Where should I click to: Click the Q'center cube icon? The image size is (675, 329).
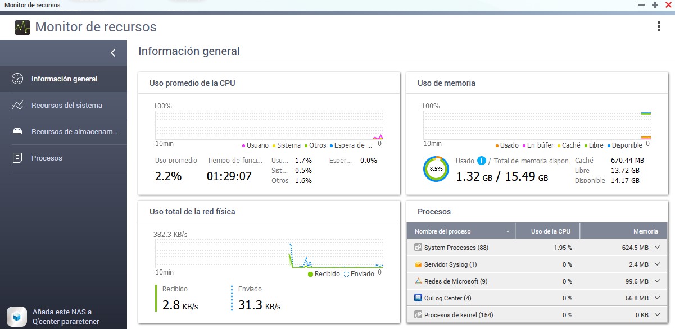click(17, 316)
